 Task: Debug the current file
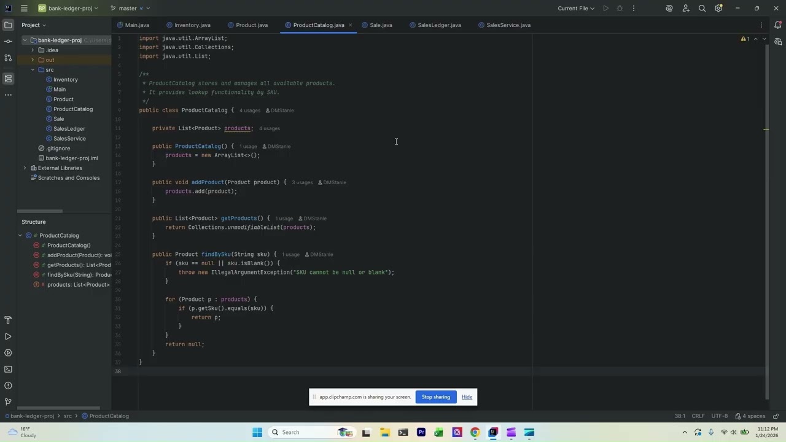[x=620, y=8]
